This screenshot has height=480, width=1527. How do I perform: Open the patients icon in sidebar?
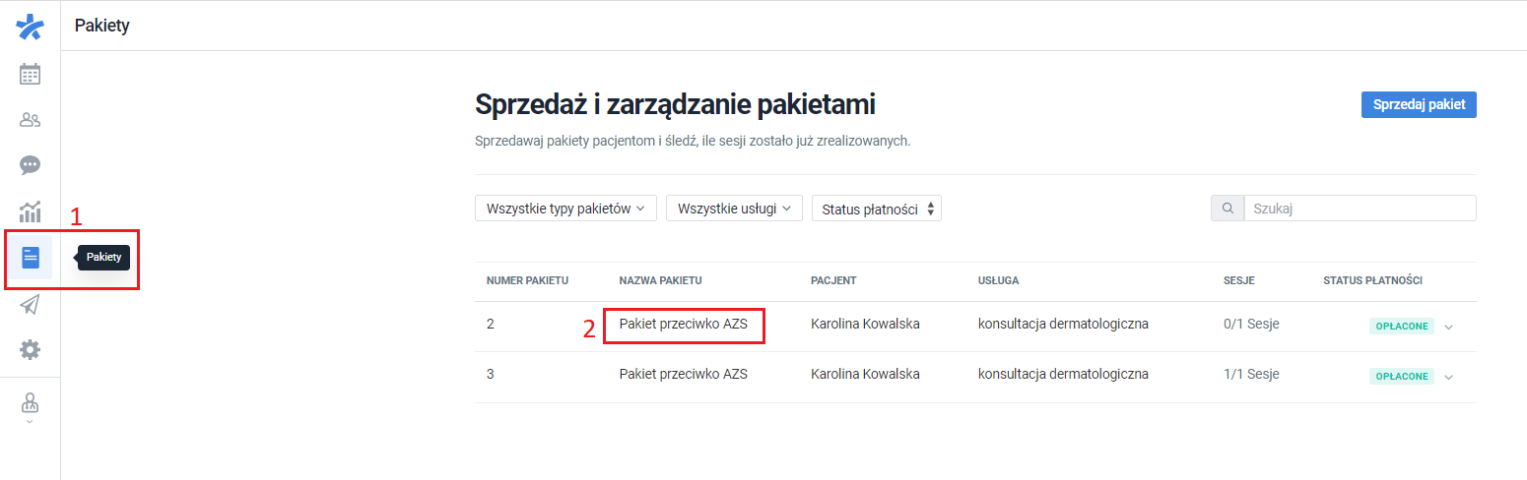tap(31, 120)
